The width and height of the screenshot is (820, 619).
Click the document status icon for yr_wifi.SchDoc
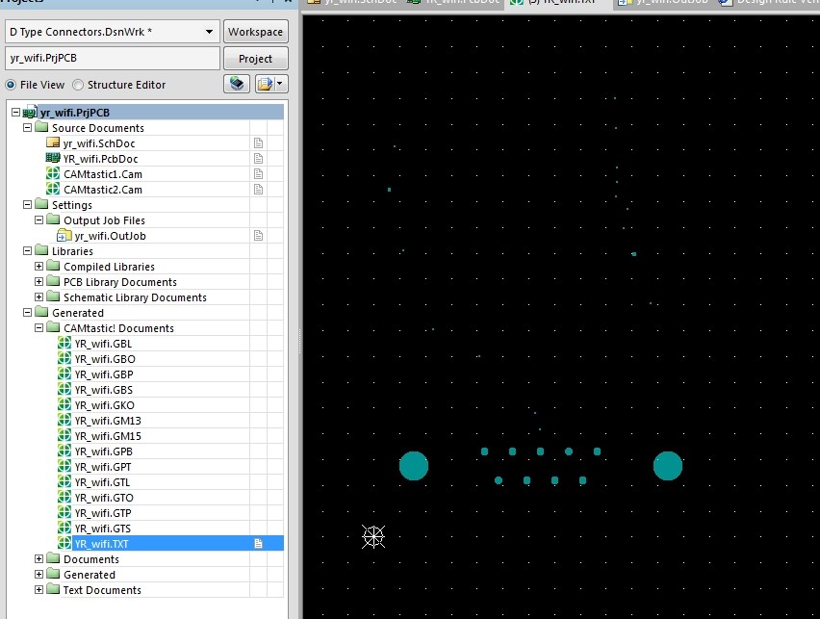pyautogui.click(x=258, y=142)
